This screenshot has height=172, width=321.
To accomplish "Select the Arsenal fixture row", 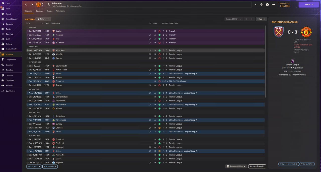I will click(x=145, y=85).
